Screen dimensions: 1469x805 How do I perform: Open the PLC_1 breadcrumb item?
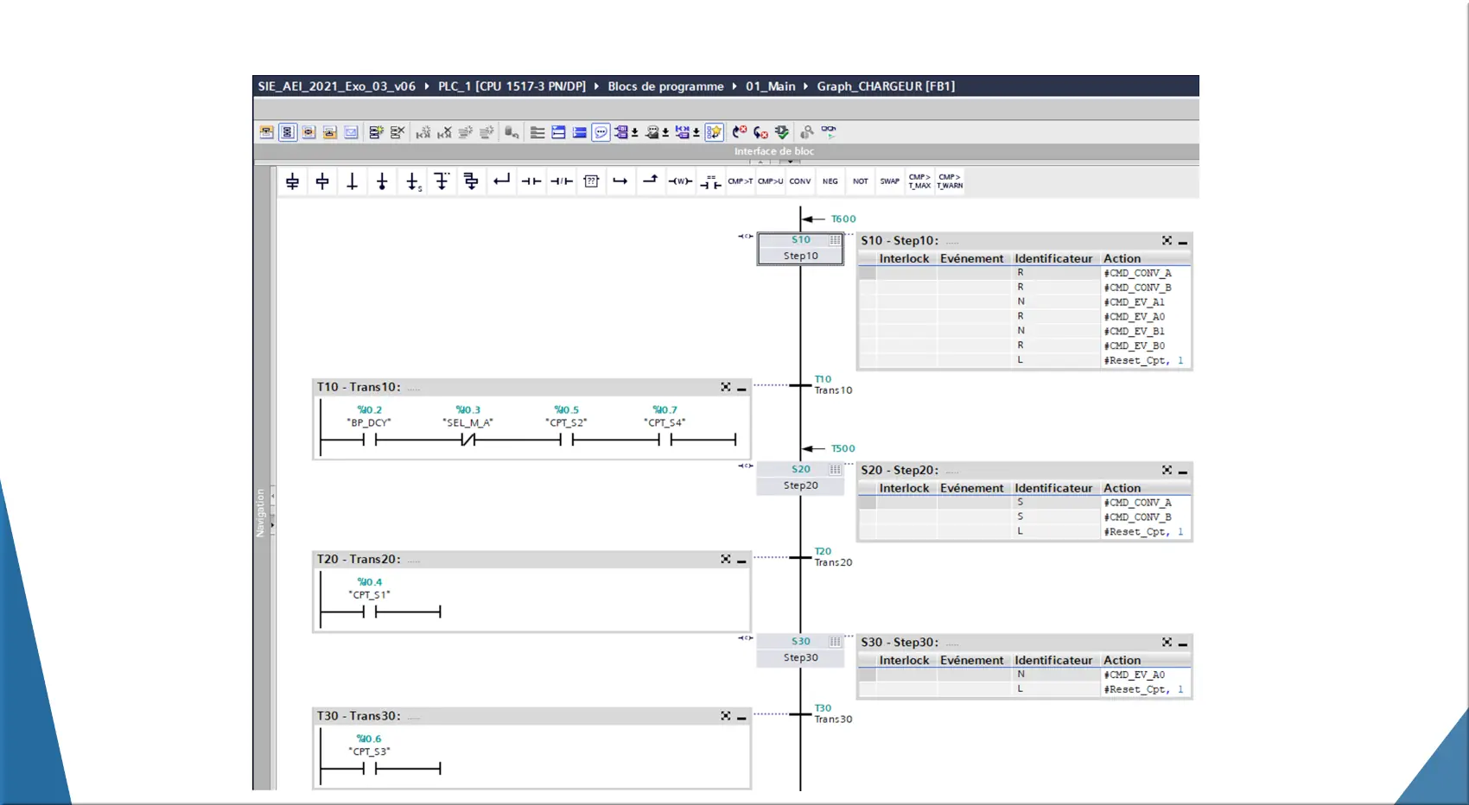(512, 86)
